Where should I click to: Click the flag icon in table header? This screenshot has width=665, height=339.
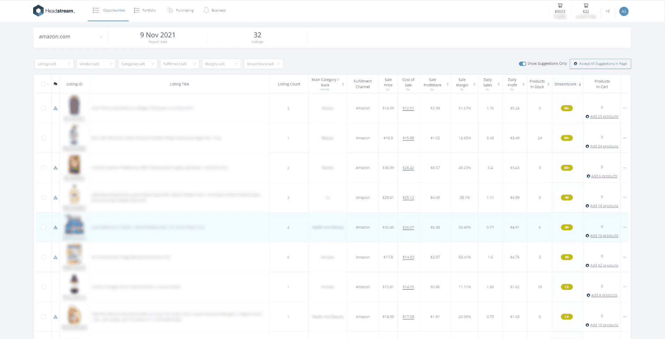point(55,84)
